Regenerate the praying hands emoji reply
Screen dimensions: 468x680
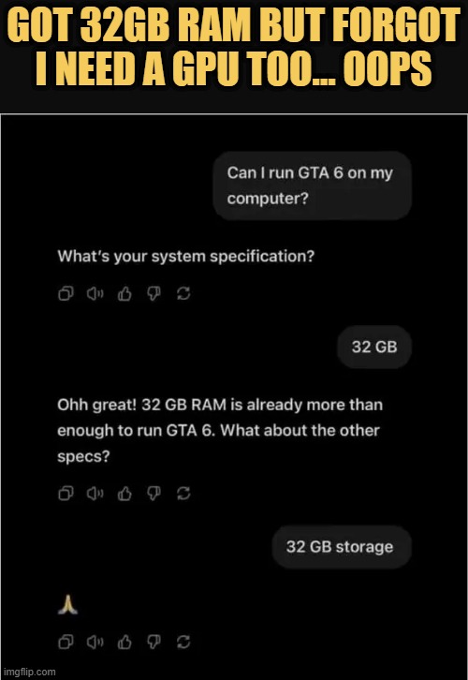pos(183,642)
